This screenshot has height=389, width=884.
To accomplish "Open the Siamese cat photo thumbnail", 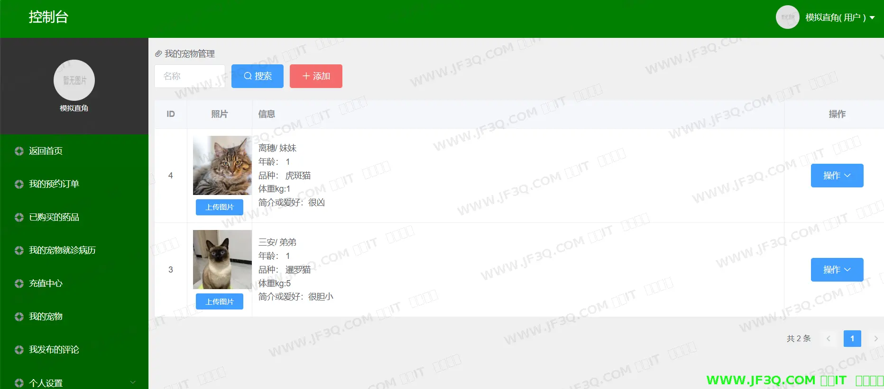I will (x=222, y=259).
